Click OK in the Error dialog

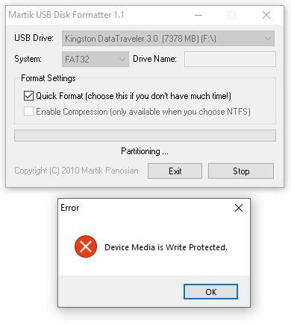210,292
